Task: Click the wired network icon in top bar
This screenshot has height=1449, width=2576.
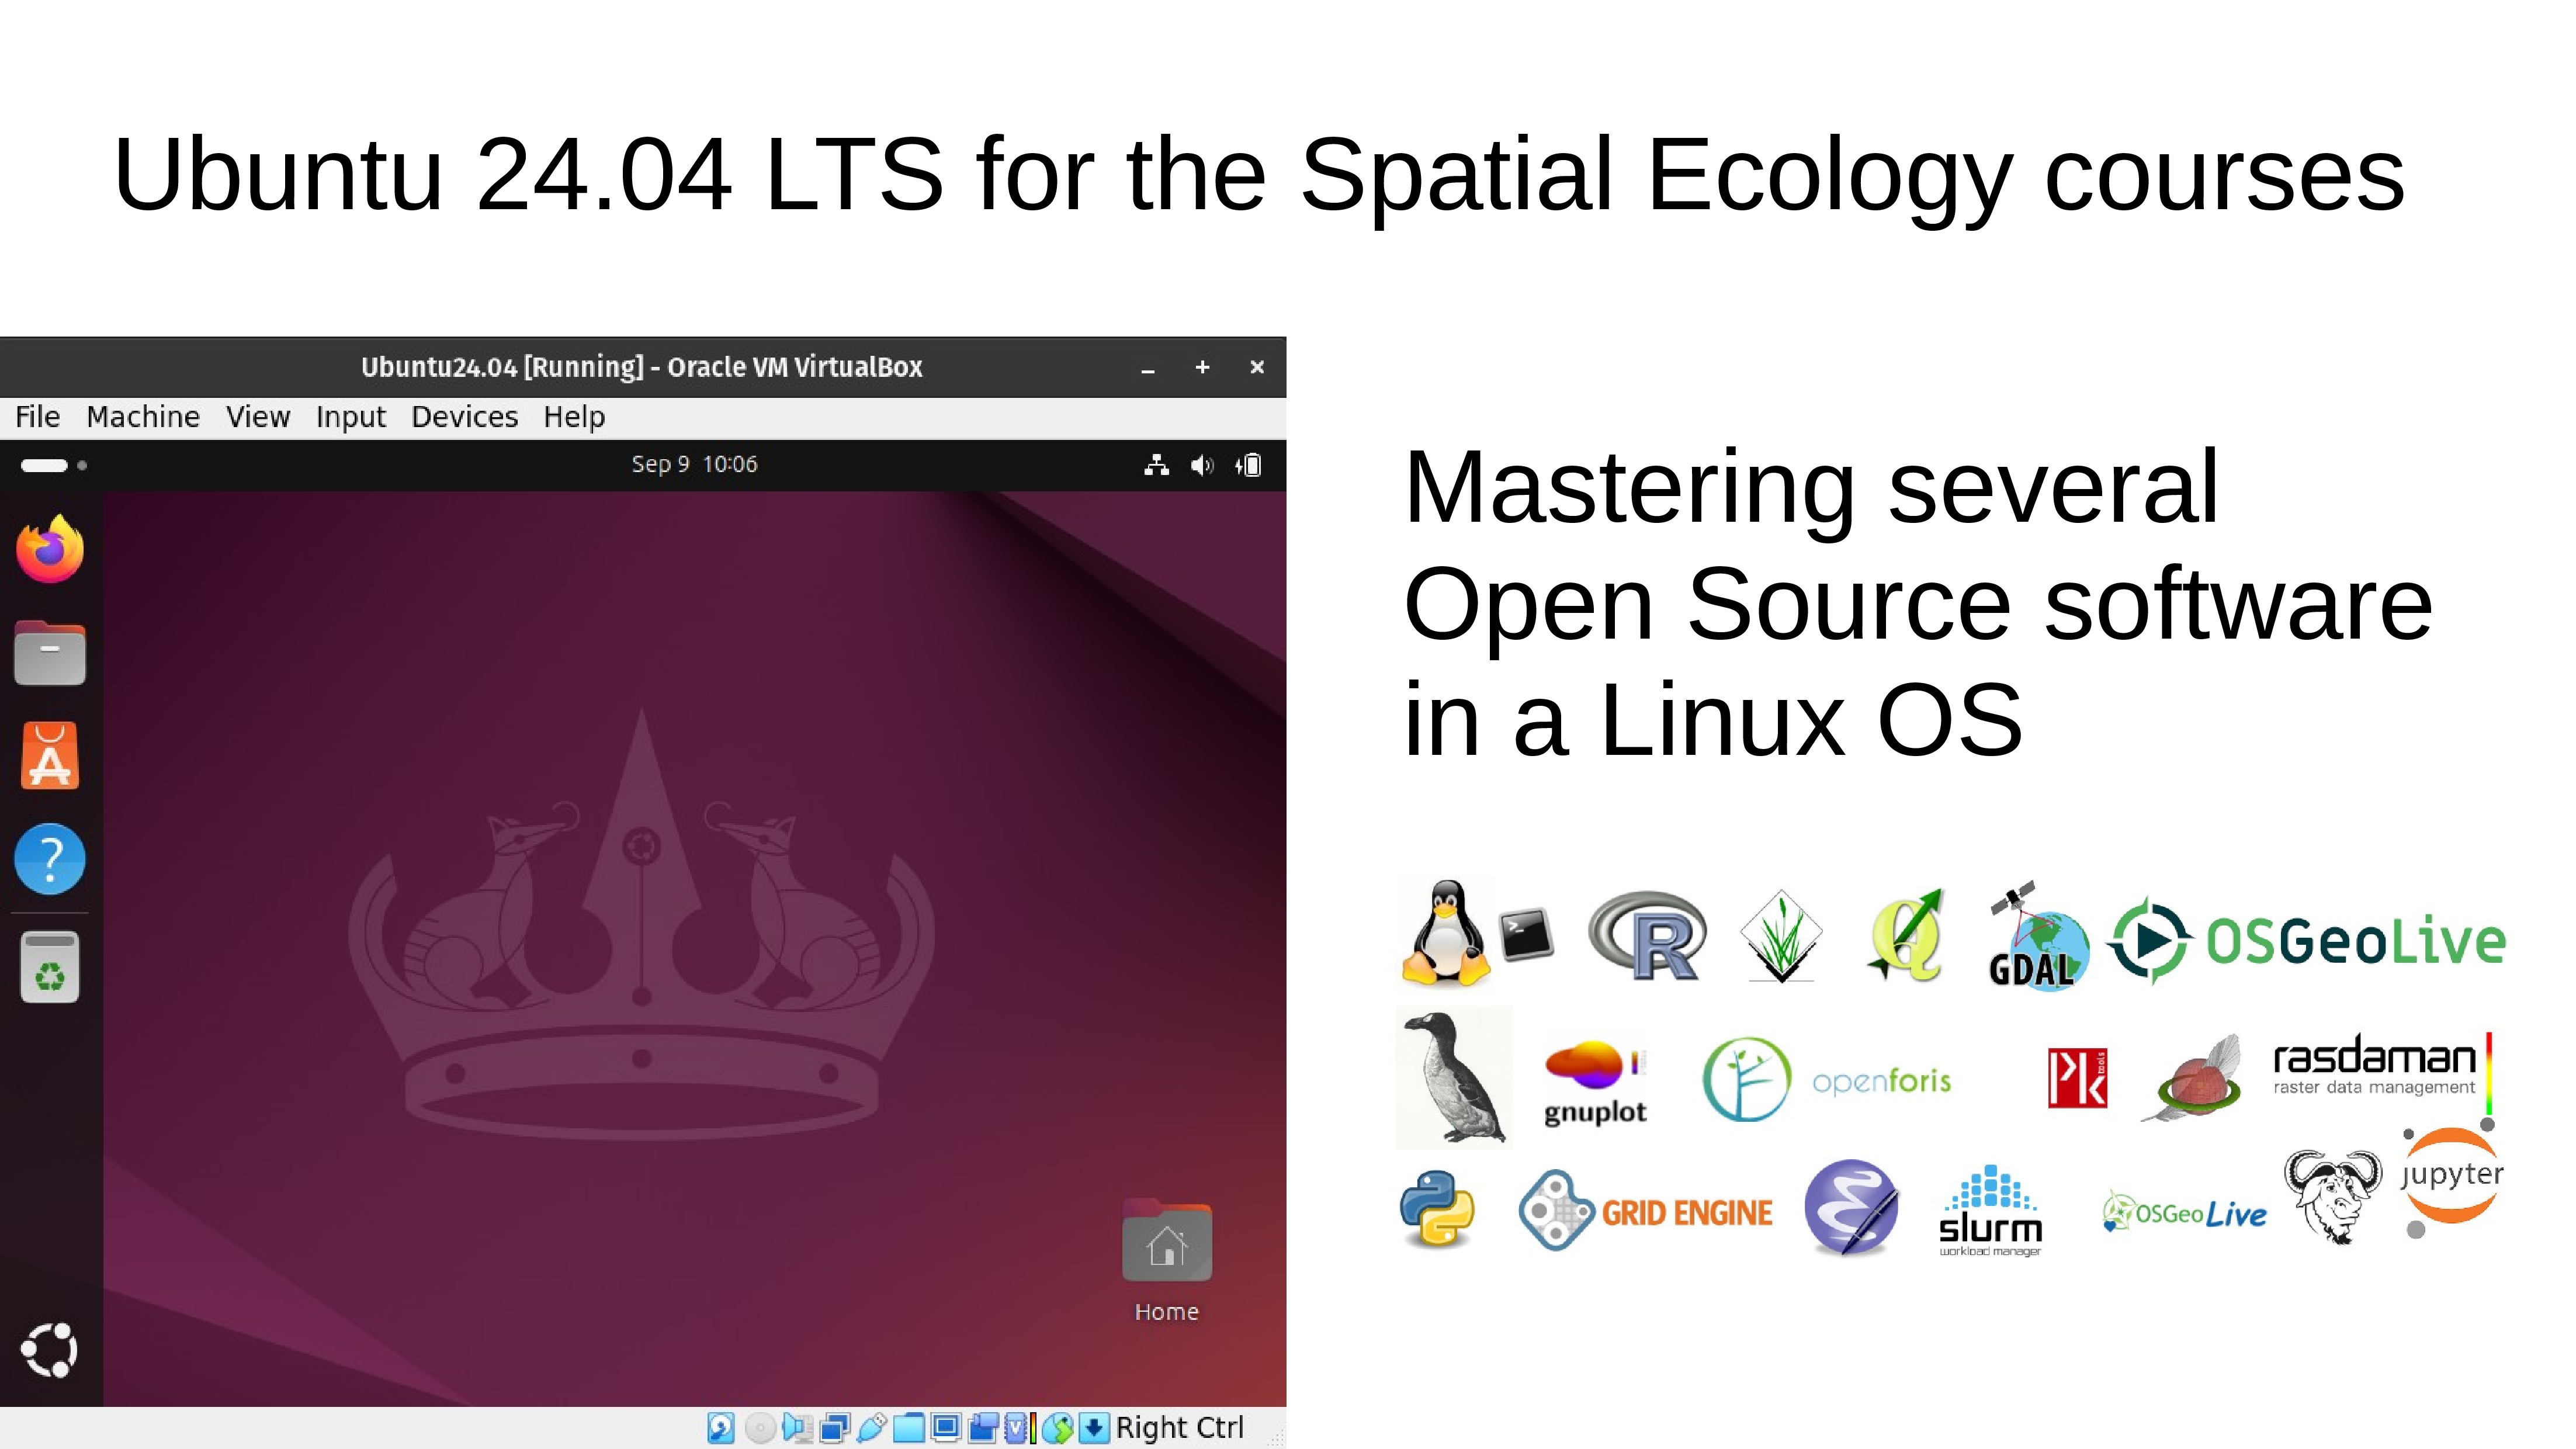Action: click(1157, 465)
